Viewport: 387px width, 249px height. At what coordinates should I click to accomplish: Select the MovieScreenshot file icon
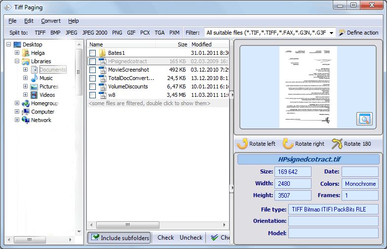pos(103,70)
